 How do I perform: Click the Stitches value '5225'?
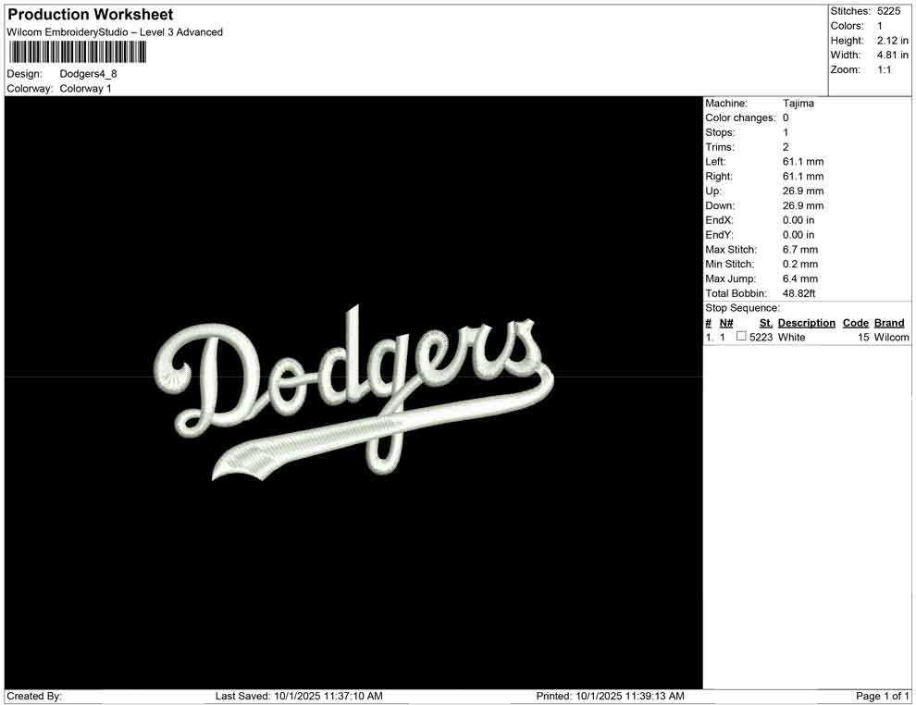(888, 11)
